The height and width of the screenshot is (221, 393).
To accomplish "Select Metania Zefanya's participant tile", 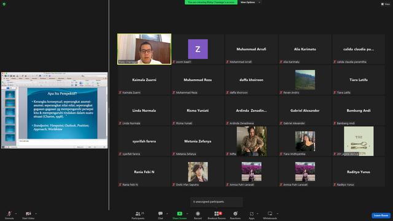I will (198, 141).
